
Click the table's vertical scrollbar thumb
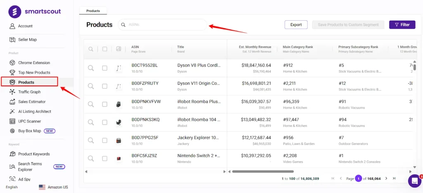pos(415,67)
